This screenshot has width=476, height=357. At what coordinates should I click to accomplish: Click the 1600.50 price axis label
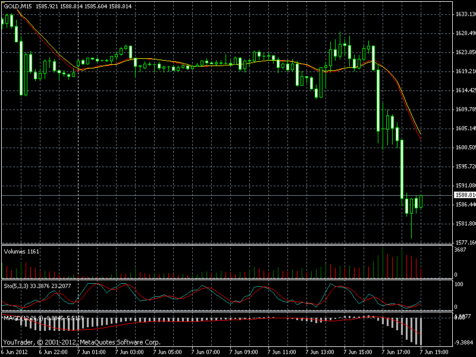[466, 148]
